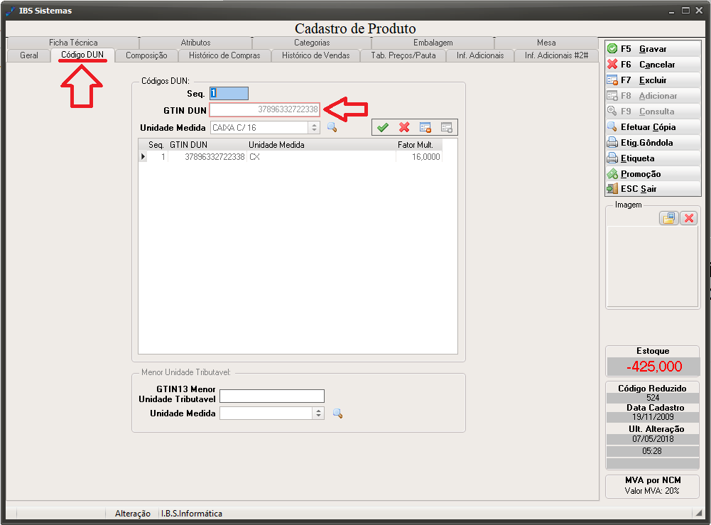Maximize the IBS Sistemas window
The height and width of the screenshot is (525, 711).
click(685, 11)
